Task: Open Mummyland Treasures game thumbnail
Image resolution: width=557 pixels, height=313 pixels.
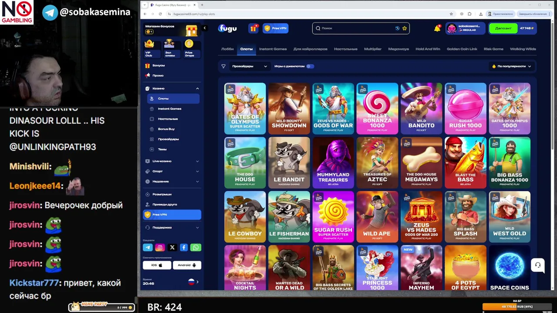Action: coord(333,163)
